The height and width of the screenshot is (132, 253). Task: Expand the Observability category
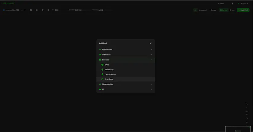tap(126, 84)
